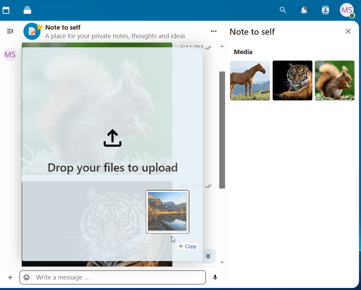The width and height of the screenshot is (361, 290).
Task: Open the MS user avatar menu
Action: click(x=347, y=10)
